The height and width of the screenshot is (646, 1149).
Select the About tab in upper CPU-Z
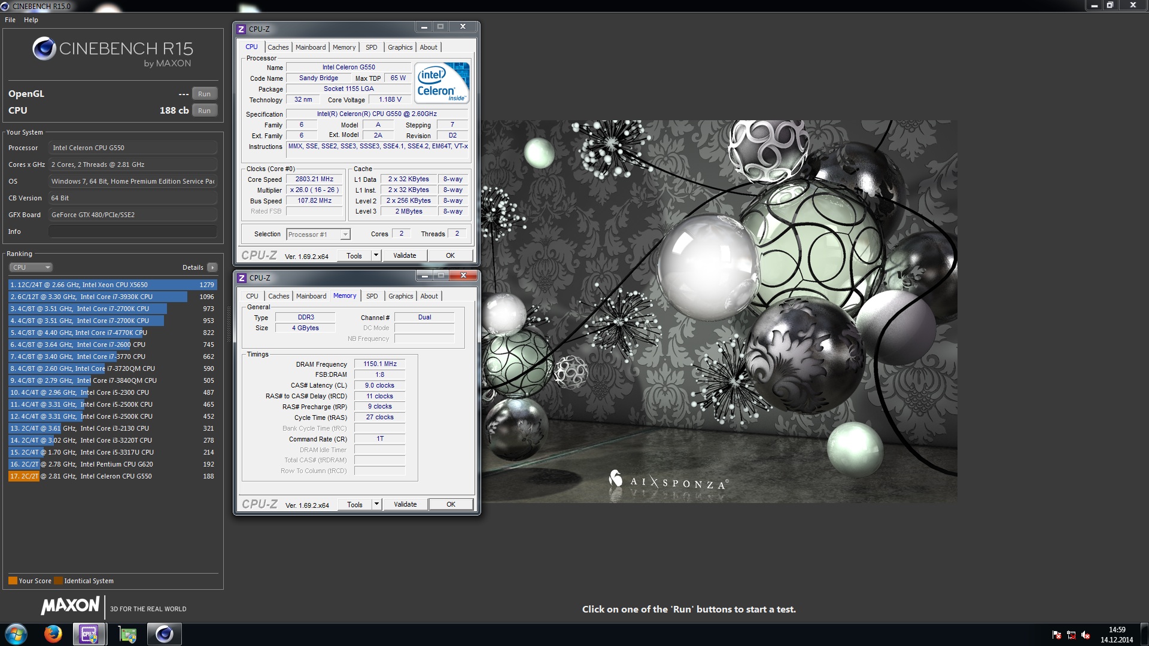pos(428,47)
